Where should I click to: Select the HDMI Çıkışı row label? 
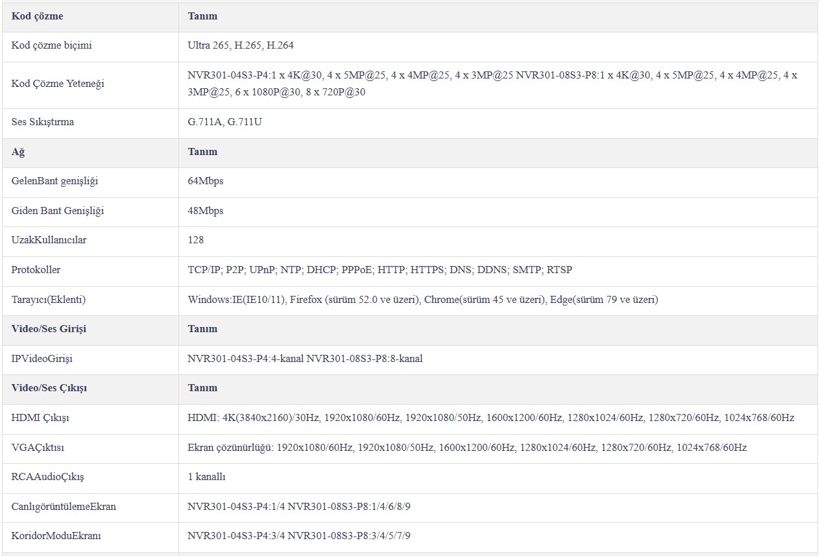click(40, 418)
